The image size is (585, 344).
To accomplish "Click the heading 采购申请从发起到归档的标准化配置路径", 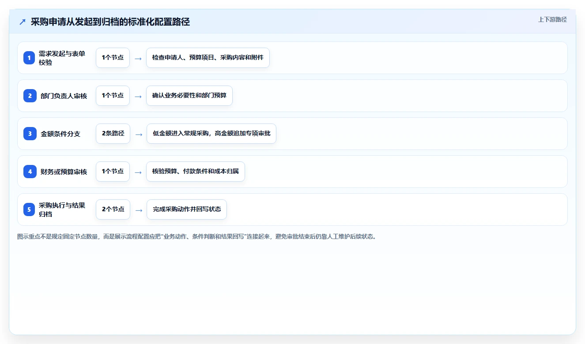I will coord(110,22).
